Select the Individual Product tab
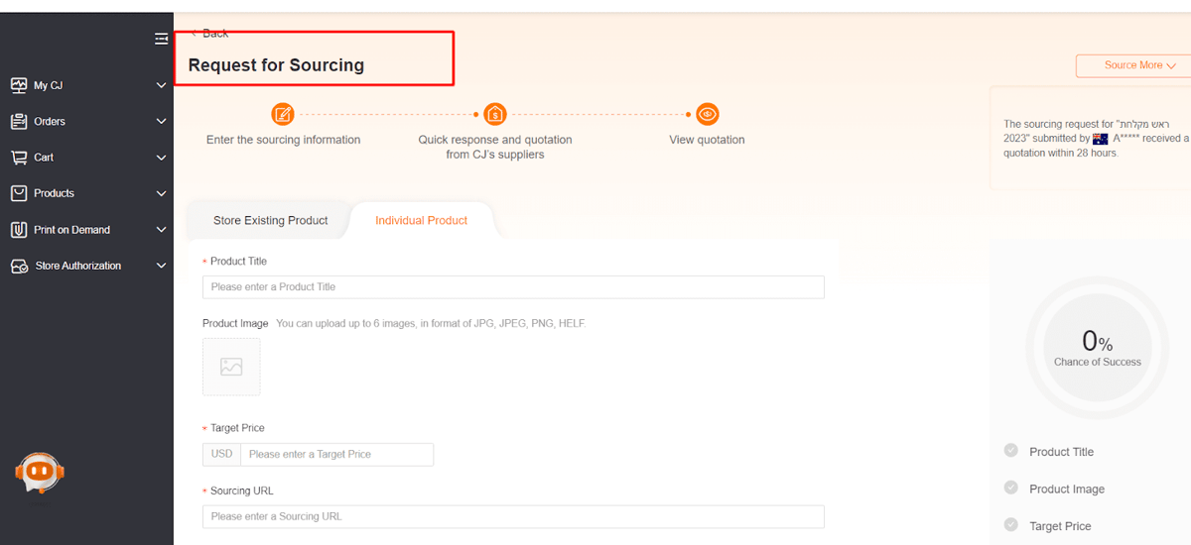This screenshot has height=545, width=1191. point(421,220)
